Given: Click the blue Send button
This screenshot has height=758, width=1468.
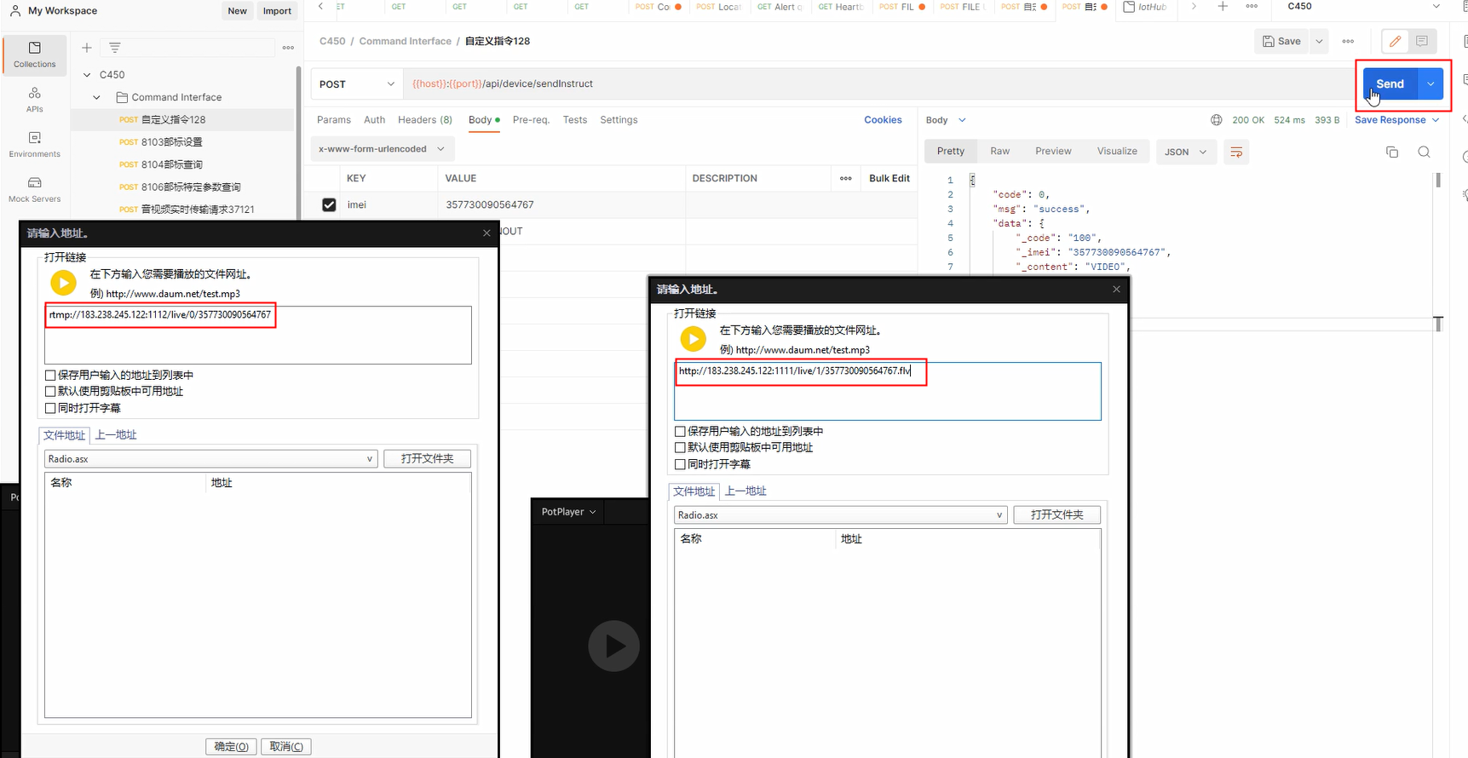Looking at the screenshot, I should point(1389,84).
